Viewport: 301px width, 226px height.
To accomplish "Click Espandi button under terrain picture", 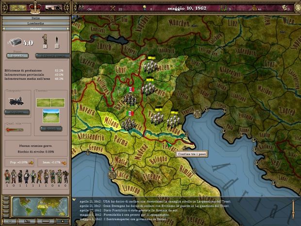I will click(x=51, y=129).
